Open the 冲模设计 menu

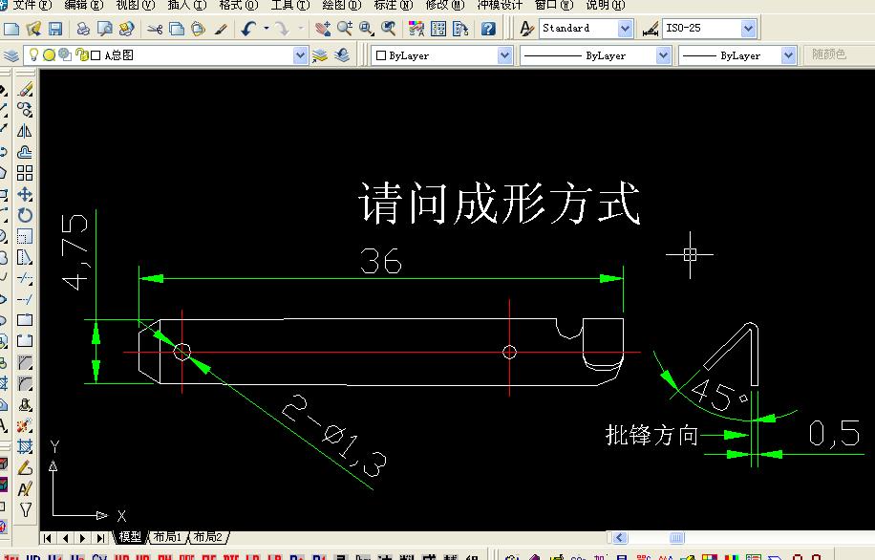pyautogui.click(x=500, y=5)
